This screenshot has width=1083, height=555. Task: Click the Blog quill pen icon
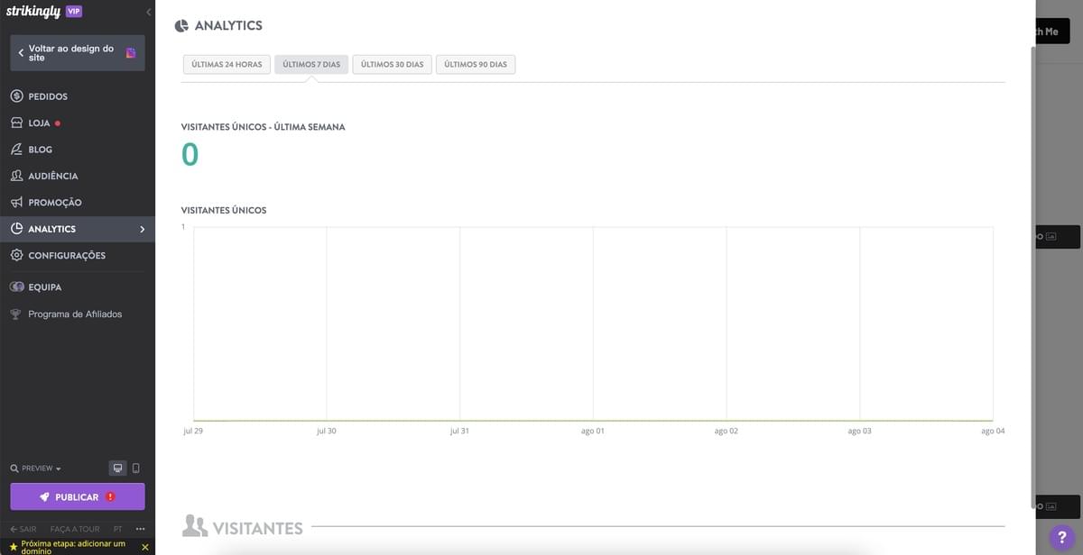pyautogui.click(x=16, y=150)
